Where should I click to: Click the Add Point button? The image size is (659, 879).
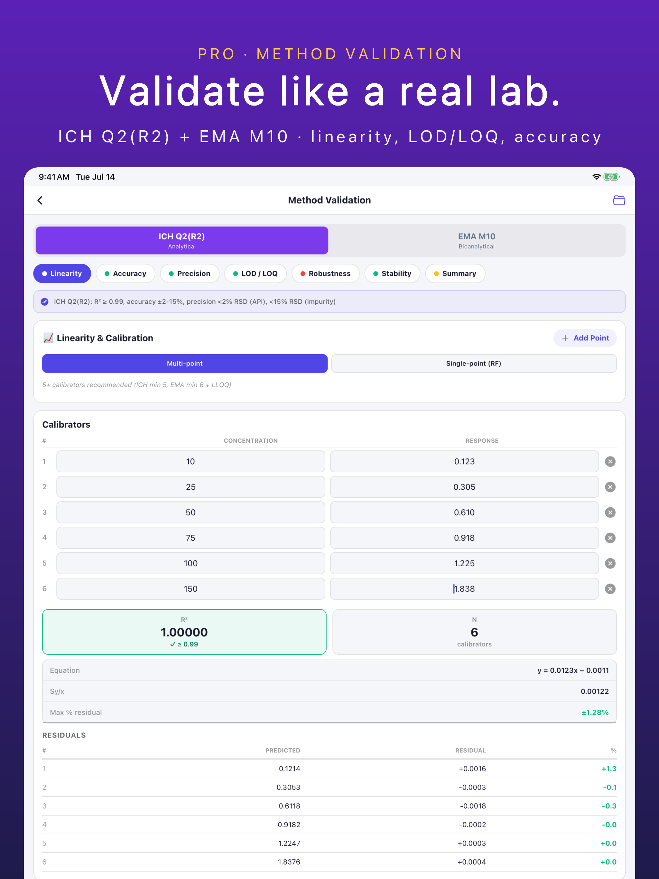tap(585, 338)
